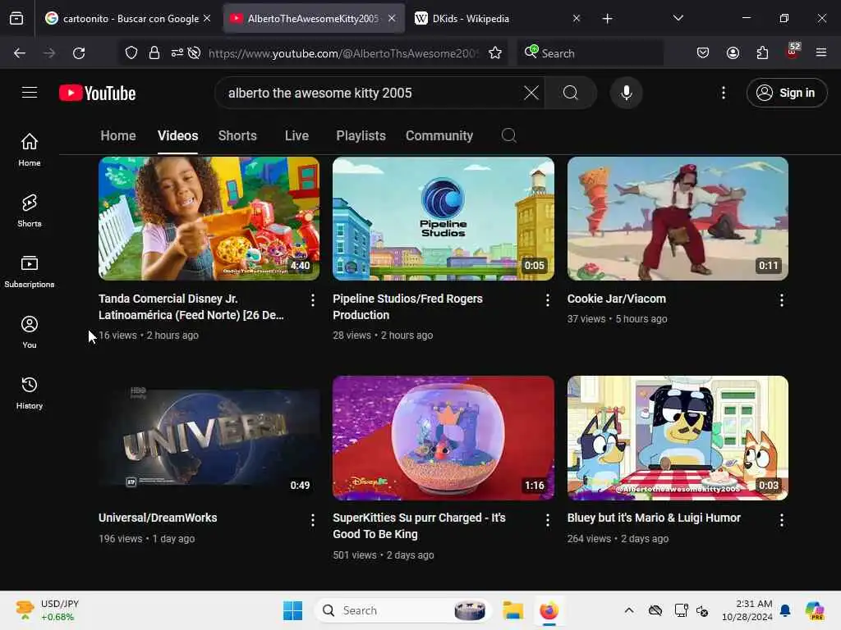
Task: Click the Firefox URL address bar
Action: pos(343,53)
